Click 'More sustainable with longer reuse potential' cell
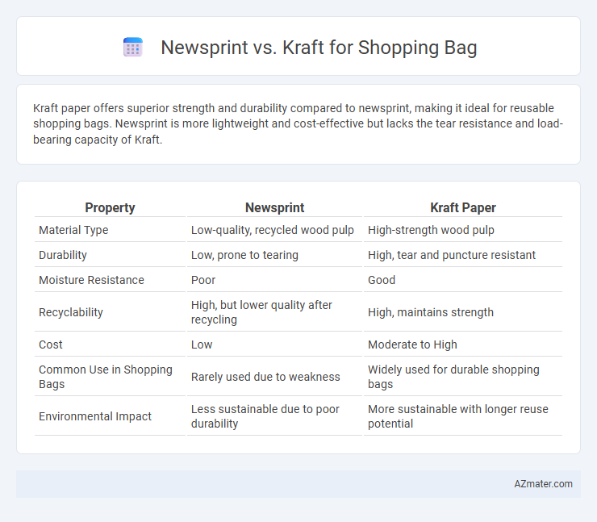This screenshot has height=522, width=597. coord(458,416)
